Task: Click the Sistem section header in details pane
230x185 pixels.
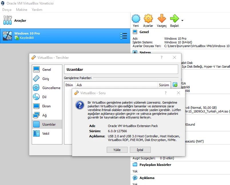Action: pyautogui.click(x=145, y=52)
